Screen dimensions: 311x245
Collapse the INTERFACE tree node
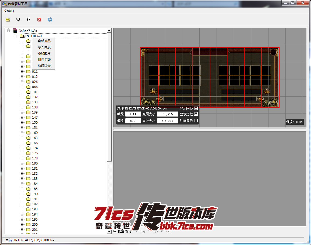(x=15, y=36)
